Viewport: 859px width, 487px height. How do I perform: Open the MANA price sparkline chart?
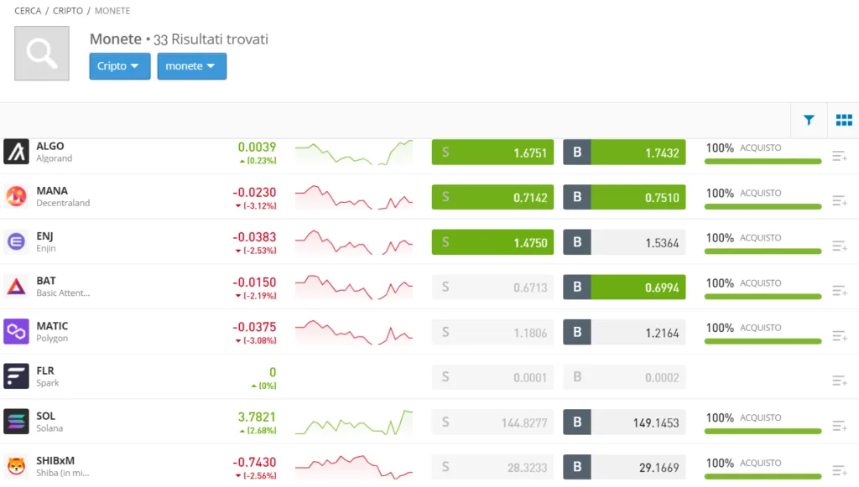coord(354,197)
